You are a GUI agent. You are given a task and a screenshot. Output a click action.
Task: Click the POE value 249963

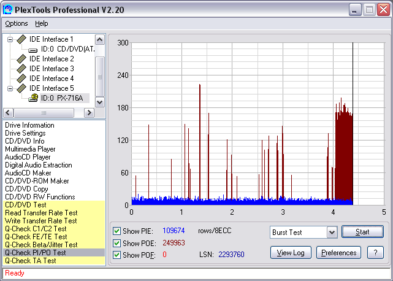[x=174, y=243]
